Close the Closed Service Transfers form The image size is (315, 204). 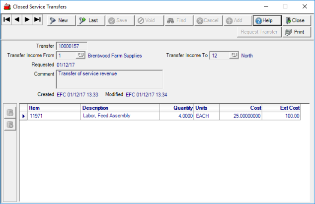click(296, 20)
